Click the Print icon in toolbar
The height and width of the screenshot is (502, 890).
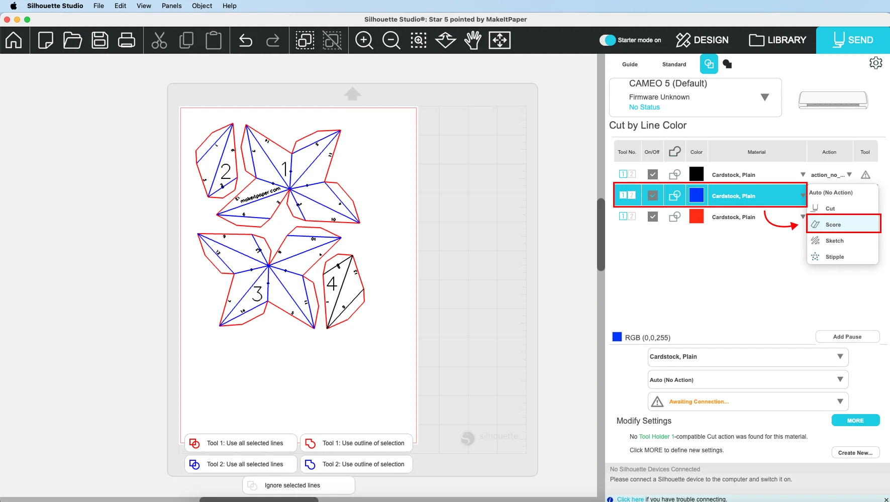(126, 40)
